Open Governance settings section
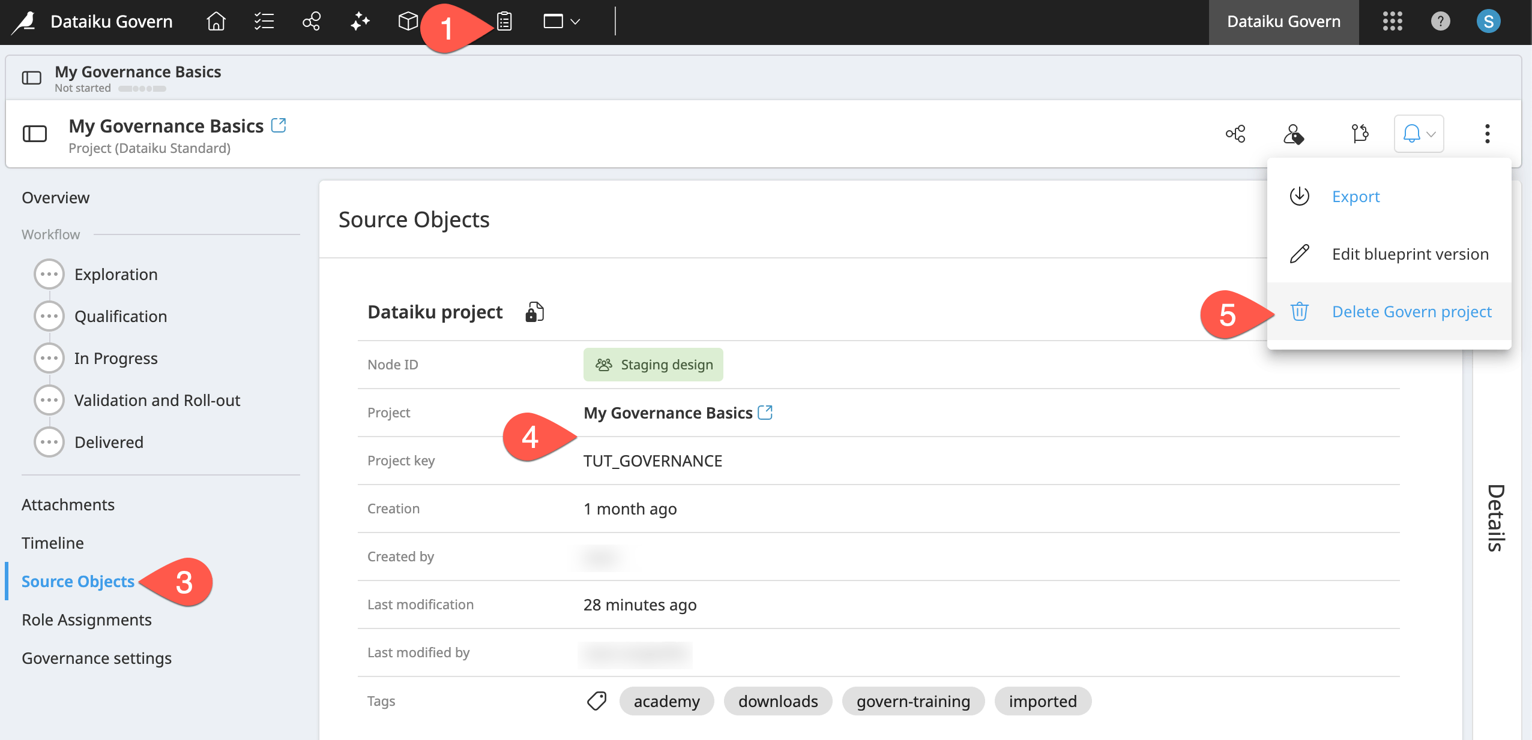 coord(97,658)
